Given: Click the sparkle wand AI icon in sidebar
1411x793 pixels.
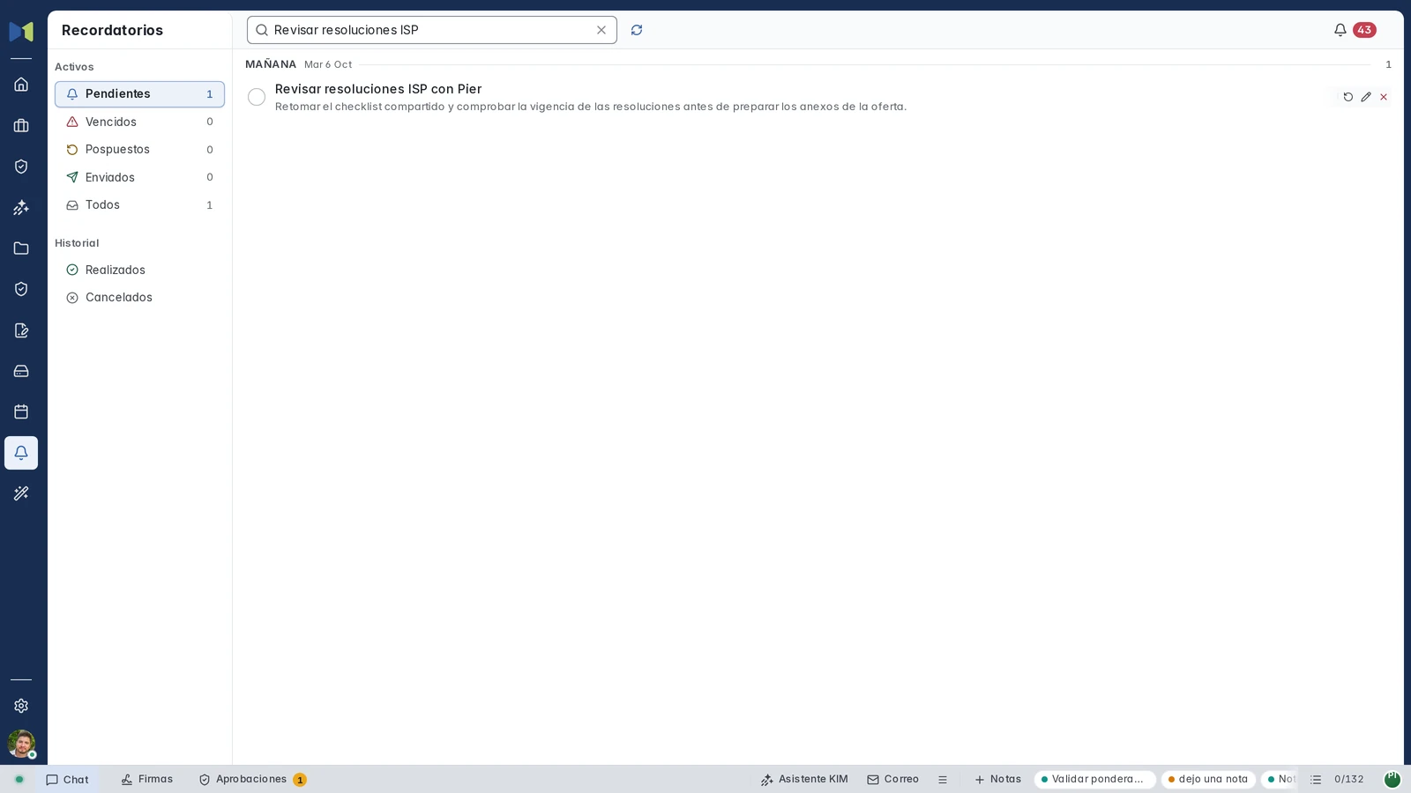Looking at the screenshot, I should [x=21, y=208].
